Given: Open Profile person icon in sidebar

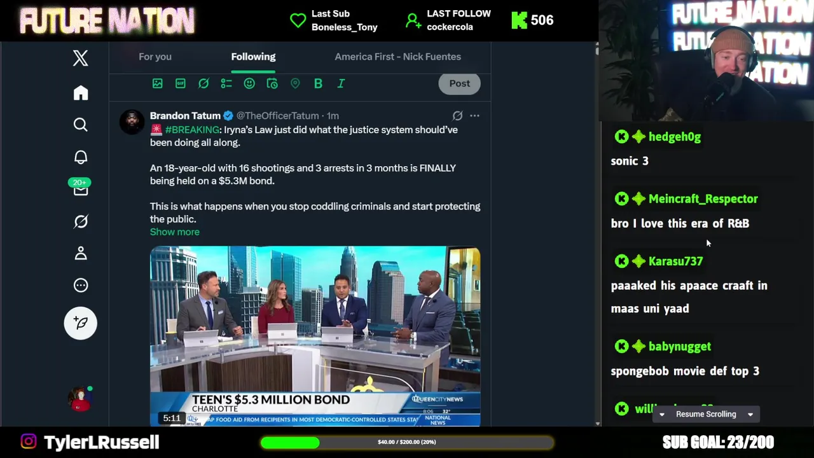Looking at the screenshot, I should coord(80,253).
